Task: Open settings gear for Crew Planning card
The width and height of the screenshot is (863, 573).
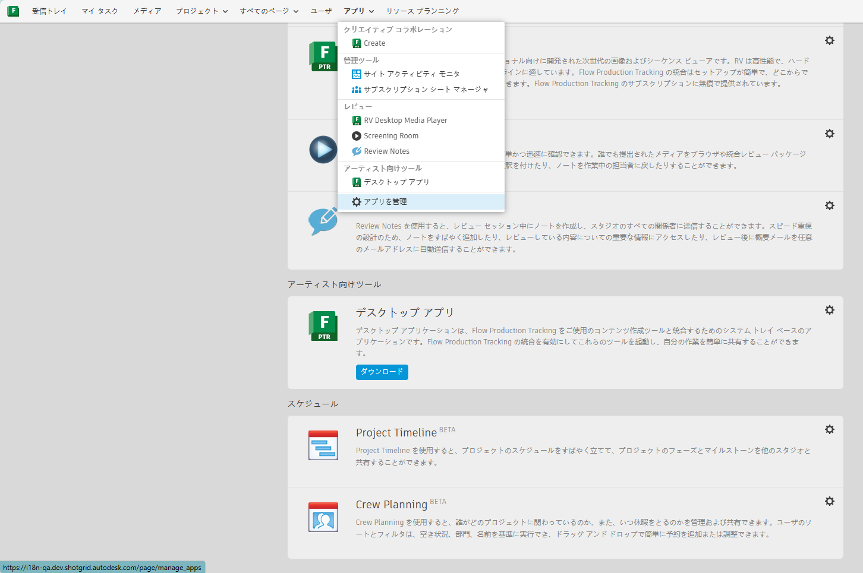Action: [830, 501]
